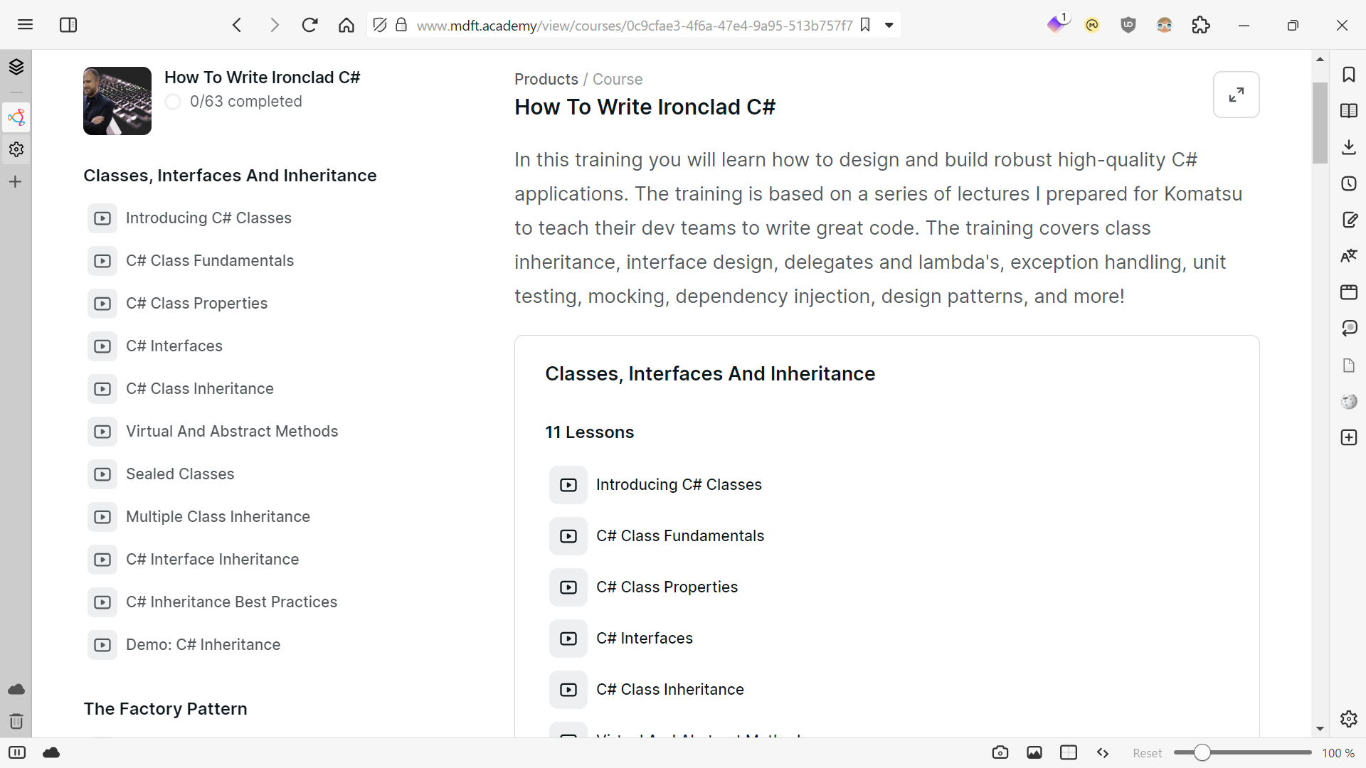Open the Reading List panel icon
The width and height of the screenshot is (1366, 768).
(x=1349, y=111)
